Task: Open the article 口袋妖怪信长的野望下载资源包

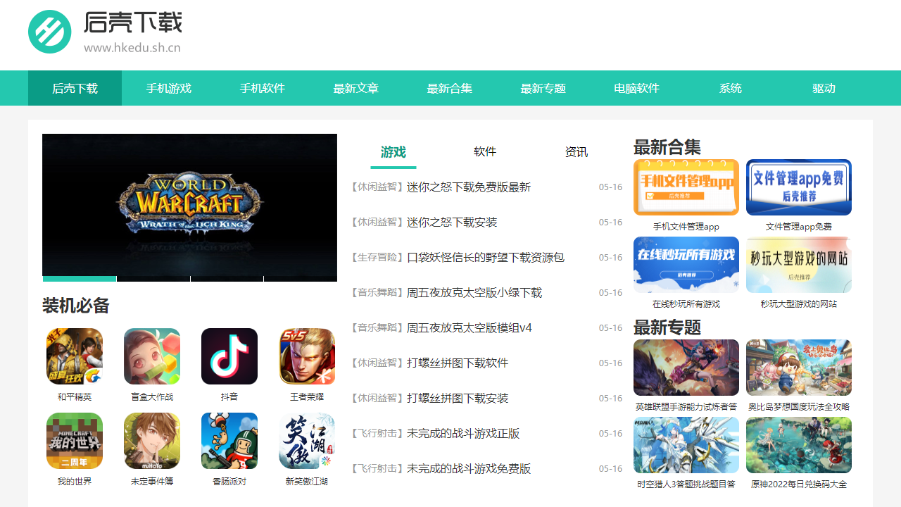Action: coord(486,258)
